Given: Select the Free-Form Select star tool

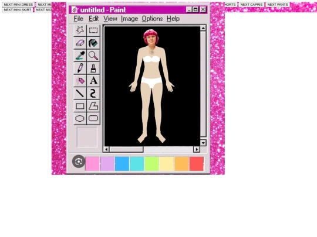Looking at the screenshot, I should click(x=80, y=30).
